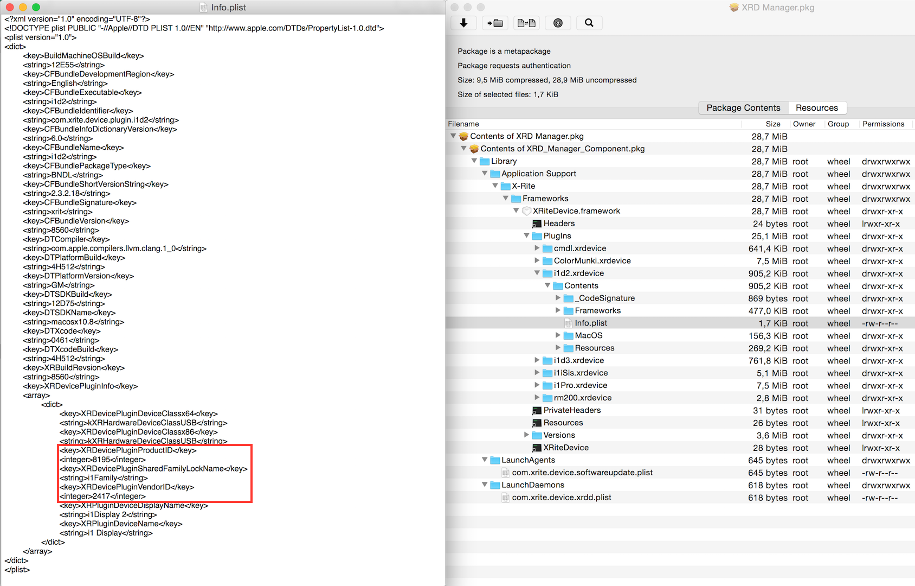Click the XRD_Manager_Component.pkg package icon

click(474, 149)
